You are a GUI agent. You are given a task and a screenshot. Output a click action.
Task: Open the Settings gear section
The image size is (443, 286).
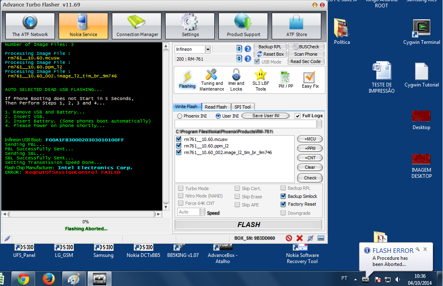click(x=190, y=26)
